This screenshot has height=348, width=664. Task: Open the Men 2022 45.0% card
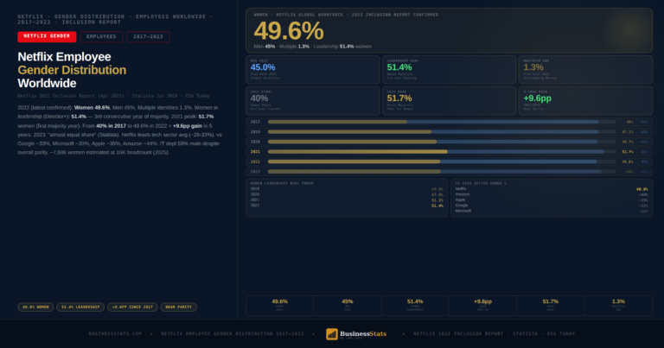pyautogui.click(x=312, y=70)
